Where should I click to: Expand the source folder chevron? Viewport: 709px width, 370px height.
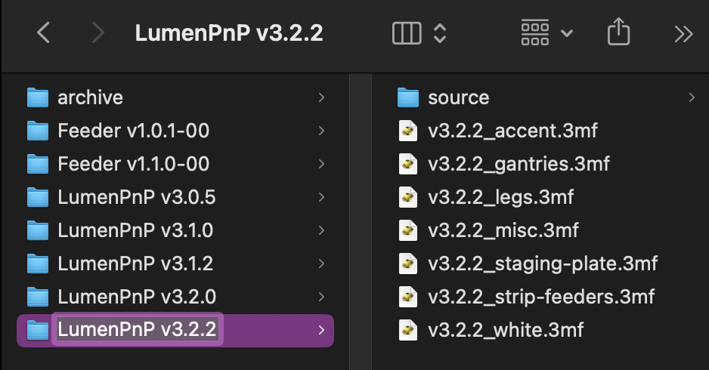click(691, 97)
